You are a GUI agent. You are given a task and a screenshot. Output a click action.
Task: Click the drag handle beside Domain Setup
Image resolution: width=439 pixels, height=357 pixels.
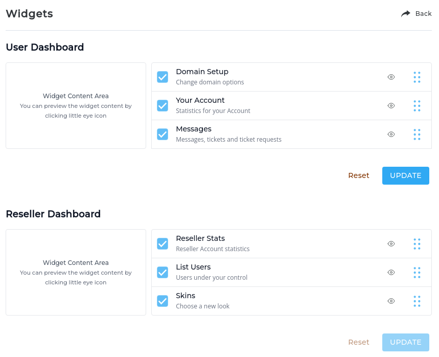coord(417,77)
